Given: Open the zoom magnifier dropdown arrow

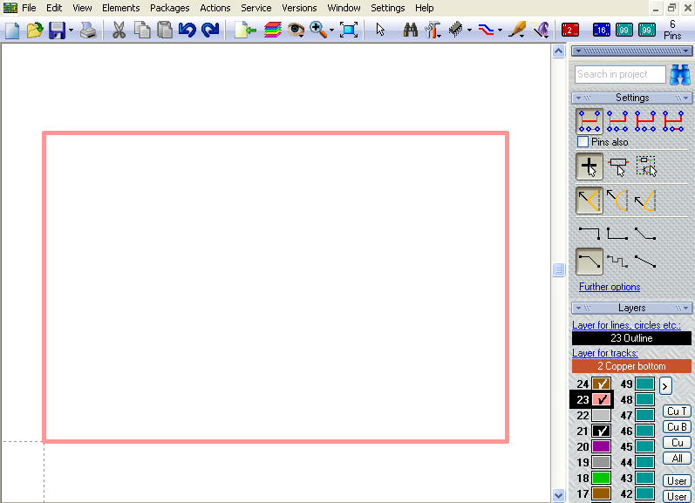Looking at the screenshot, I should pos(331,31).
